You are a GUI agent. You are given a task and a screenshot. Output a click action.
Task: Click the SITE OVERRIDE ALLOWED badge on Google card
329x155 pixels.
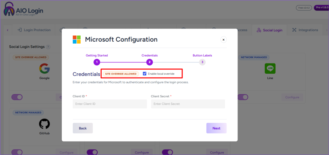pyautogui.click(x=31, y=57)
